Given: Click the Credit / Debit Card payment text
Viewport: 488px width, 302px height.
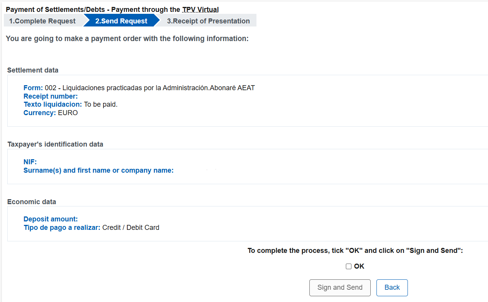Looking at the screenshot, I should point(130,227).
